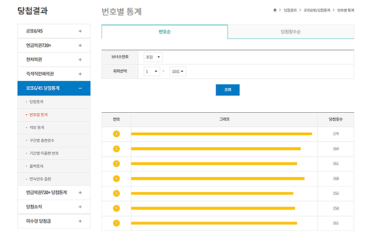Open the end round dropdown showing 1031

coord(177,71)
